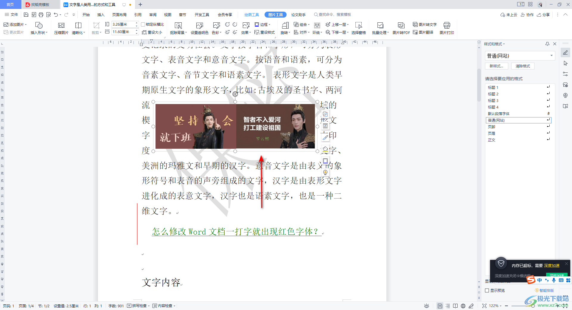Switch to outline view in status bar
The width and height of the screenshot is (572, 310).
click(x=448, y=306)
